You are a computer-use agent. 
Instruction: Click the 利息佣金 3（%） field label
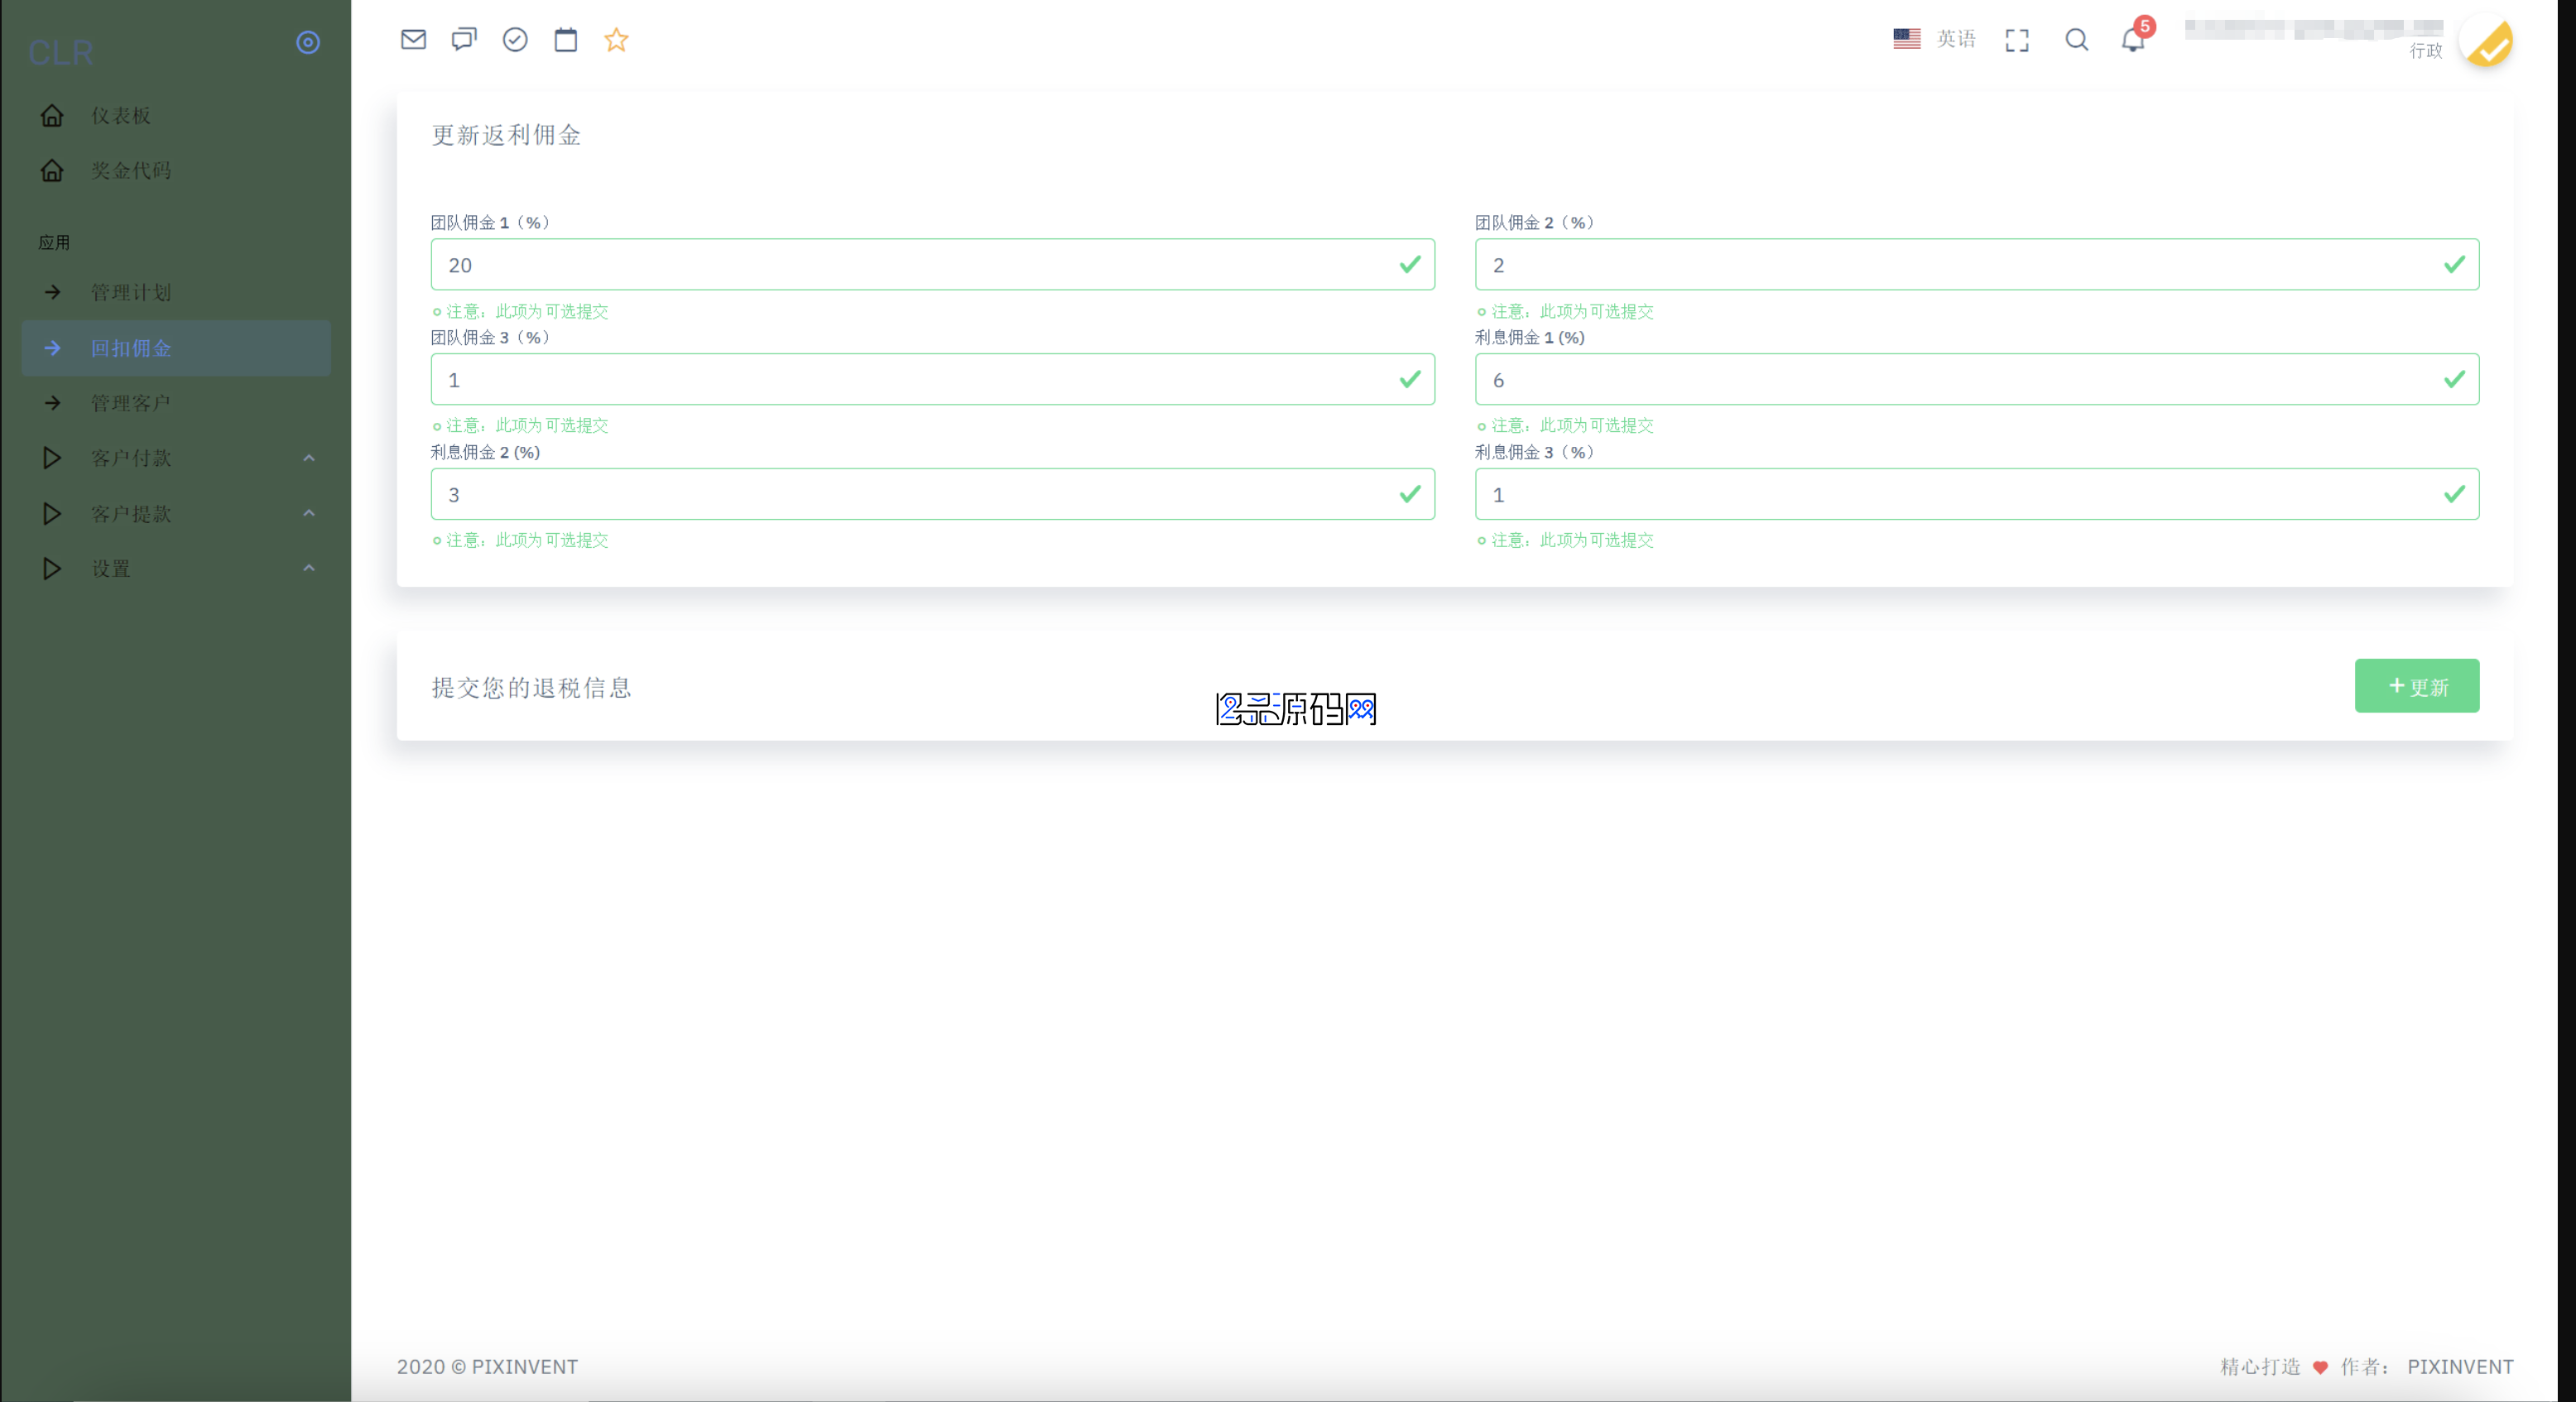(1535, 452)
